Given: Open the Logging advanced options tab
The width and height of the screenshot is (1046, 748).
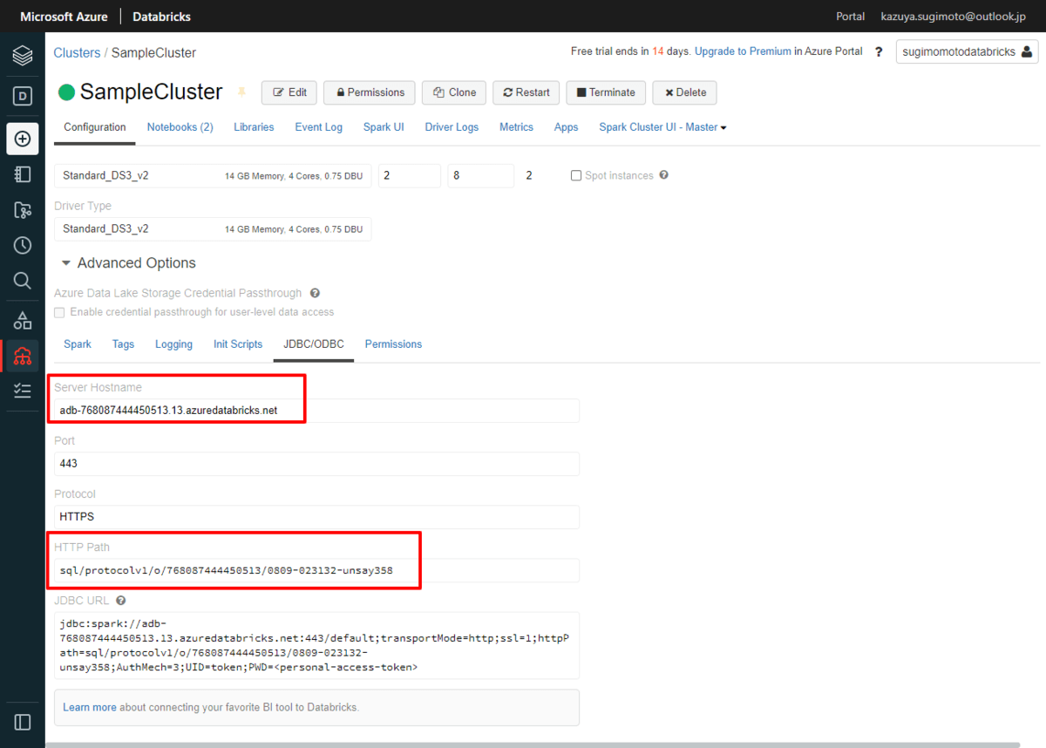Looking at the screenshot, I should pos(173,344).
